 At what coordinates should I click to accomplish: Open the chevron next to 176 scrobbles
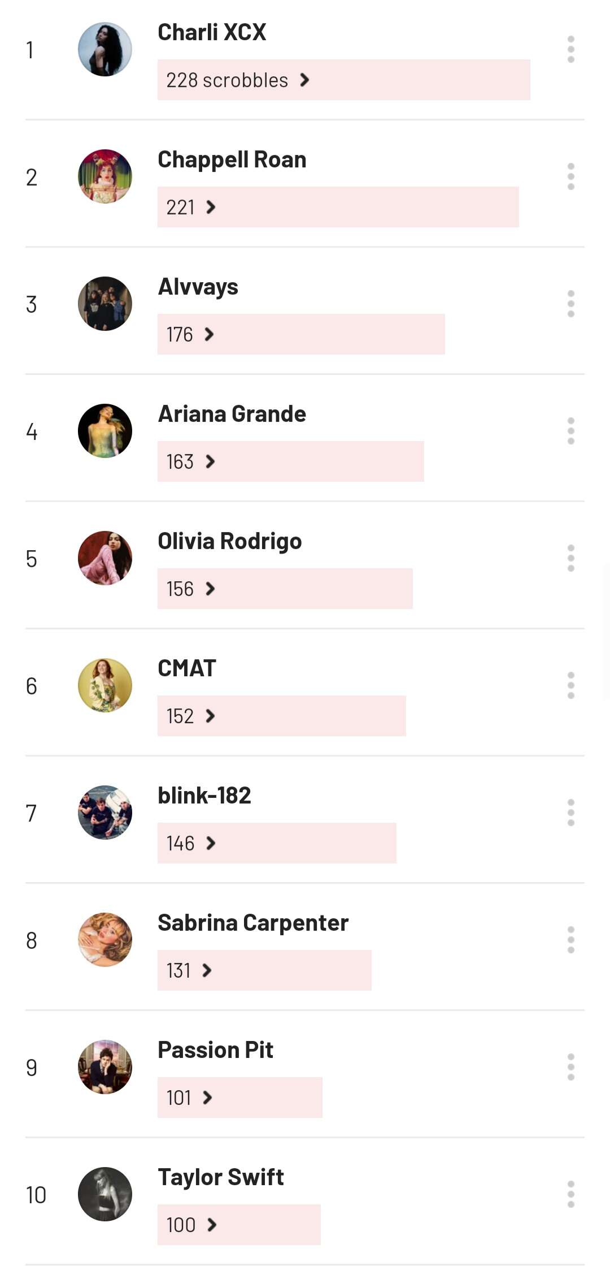[x=209, y=334]
